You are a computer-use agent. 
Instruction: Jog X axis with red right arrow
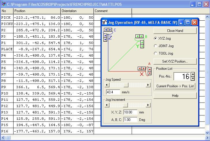[143, 69]
